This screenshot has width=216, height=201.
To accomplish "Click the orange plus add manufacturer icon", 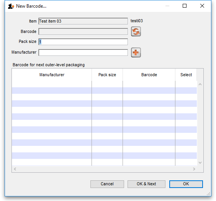I will [x=136, y=52].
